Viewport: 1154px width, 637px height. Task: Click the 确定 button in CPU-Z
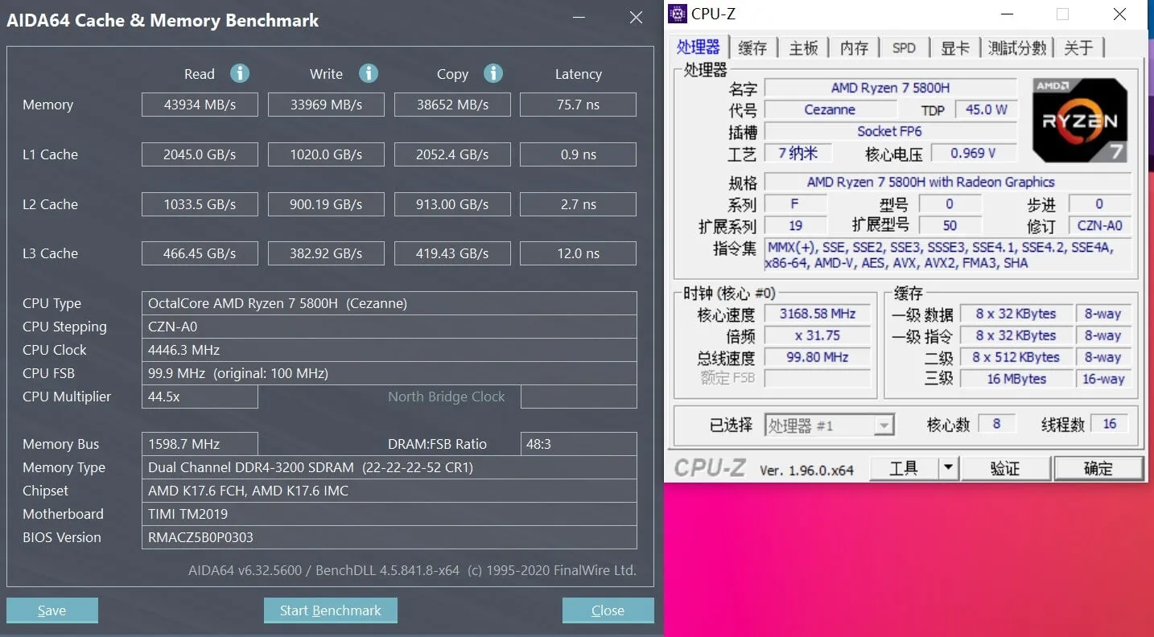[1098, 467]
